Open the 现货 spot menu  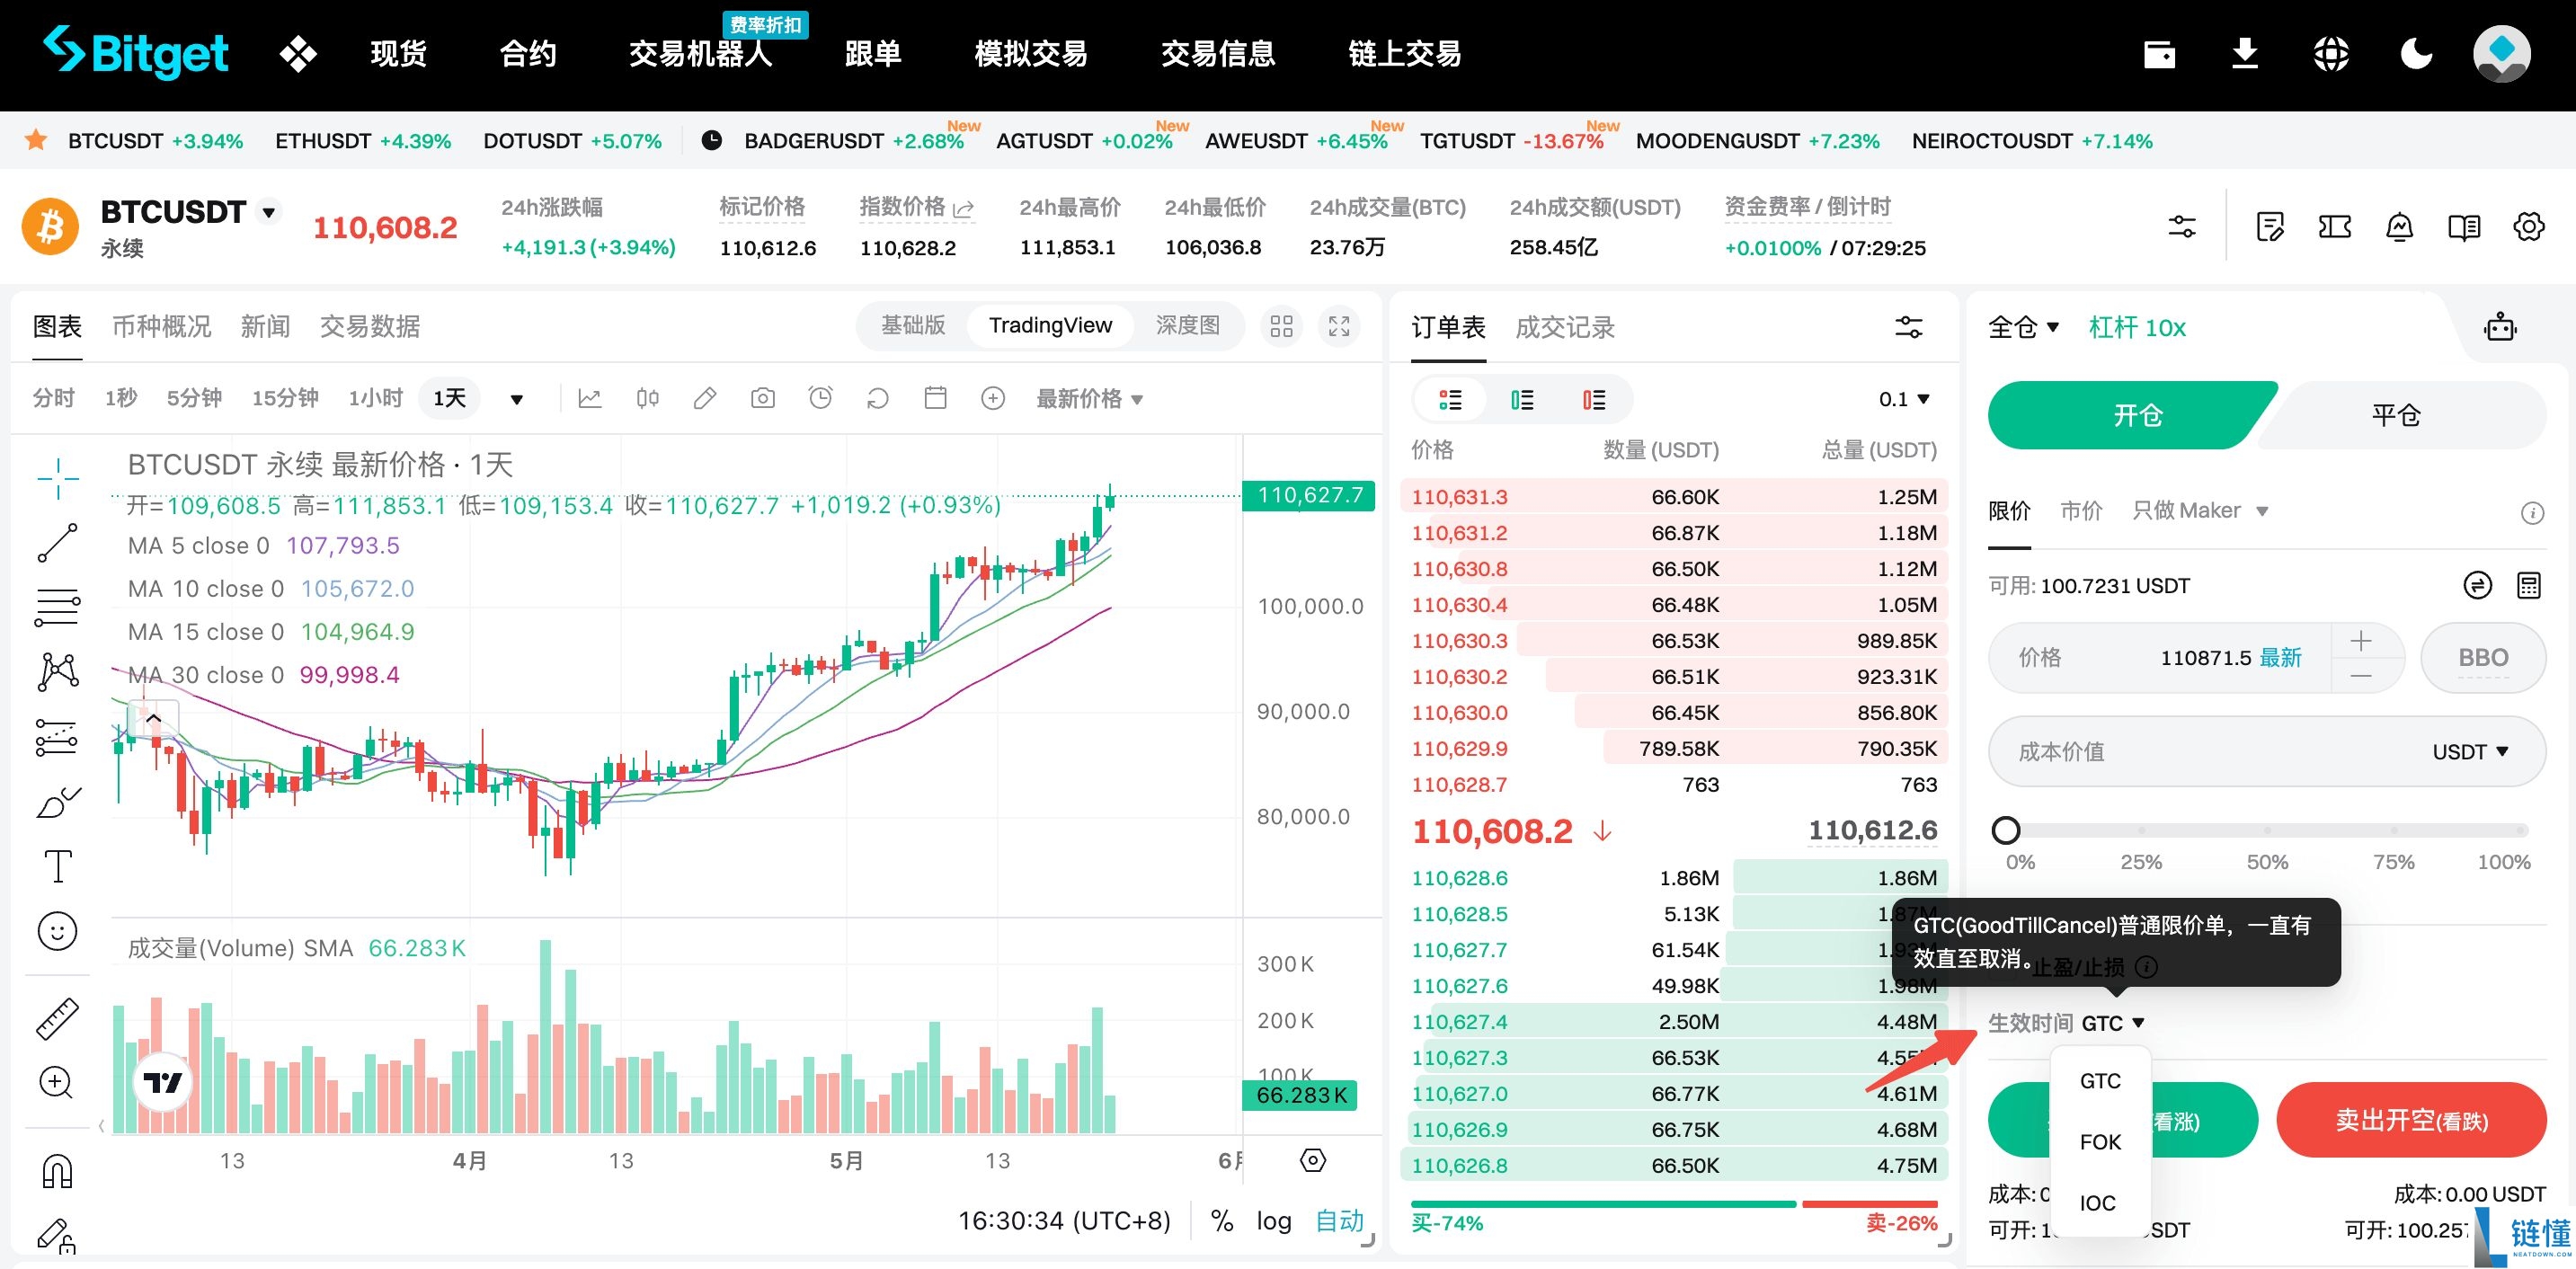[398, 54]
